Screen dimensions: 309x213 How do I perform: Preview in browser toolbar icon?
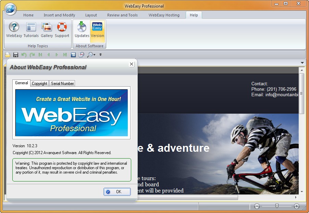click(x=82, y=54)
